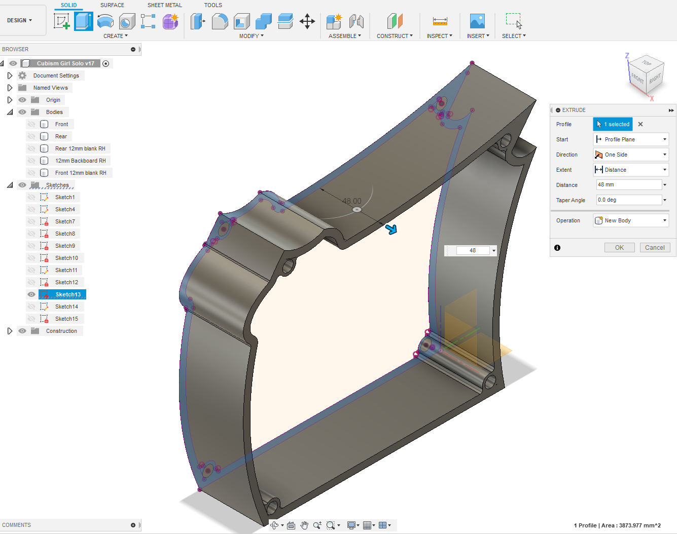Activate Cubism Girl Solo v17 radio button
Screen dimensions: 677x534
[106, 63]
